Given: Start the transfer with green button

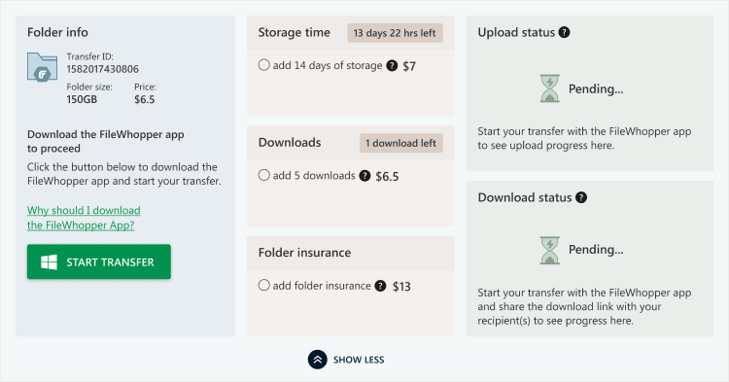Looking at the screenshot, I should [x=99, y=261].
